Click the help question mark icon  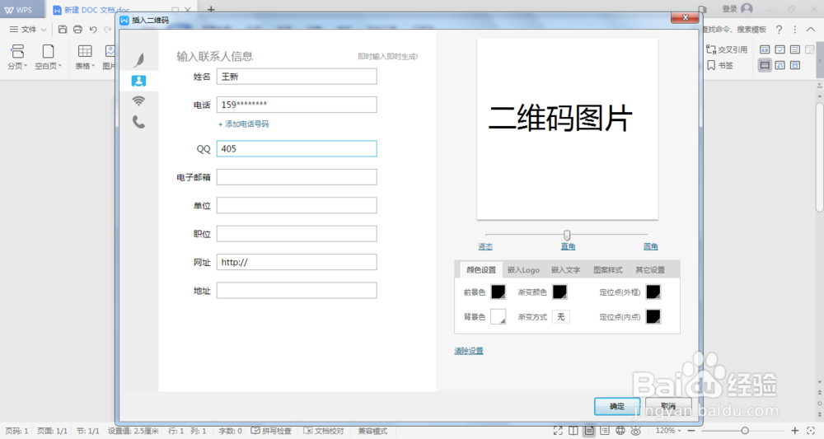[x=779, y=30]
